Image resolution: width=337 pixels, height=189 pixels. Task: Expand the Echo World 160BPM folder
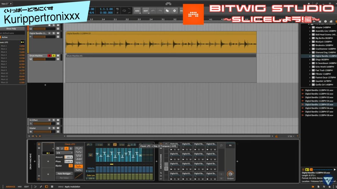coord(310,67)
